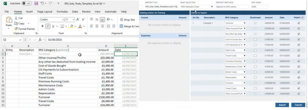
Task: Tick Disallowed checkbox for £1000.00 row
Action: (255, 39)
